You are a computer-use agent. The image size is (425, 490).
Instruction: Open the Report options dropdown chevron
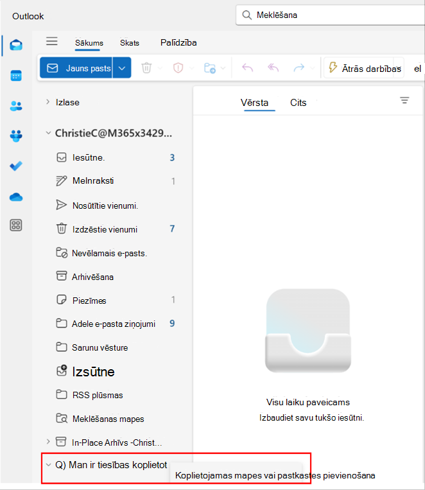192,68
